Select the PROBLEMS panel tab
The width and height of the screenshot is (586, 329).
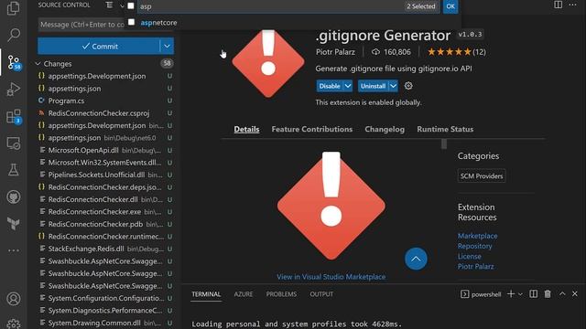(281, 294)
